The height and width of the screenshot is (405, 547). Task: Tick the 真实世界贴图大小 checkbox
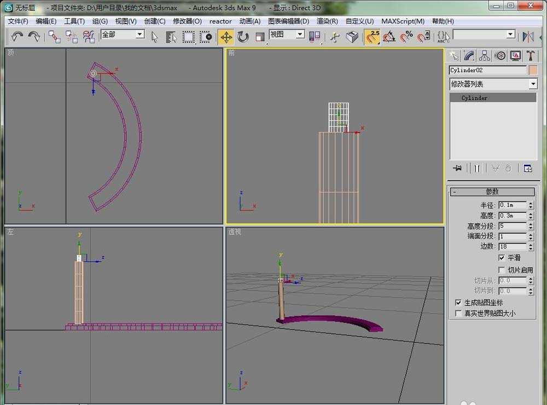tap(458, 314)
